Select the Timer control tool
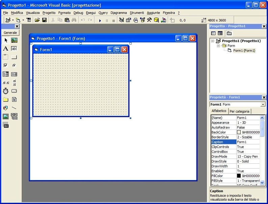Screen dimensions: 268x204 pos(6,91)
